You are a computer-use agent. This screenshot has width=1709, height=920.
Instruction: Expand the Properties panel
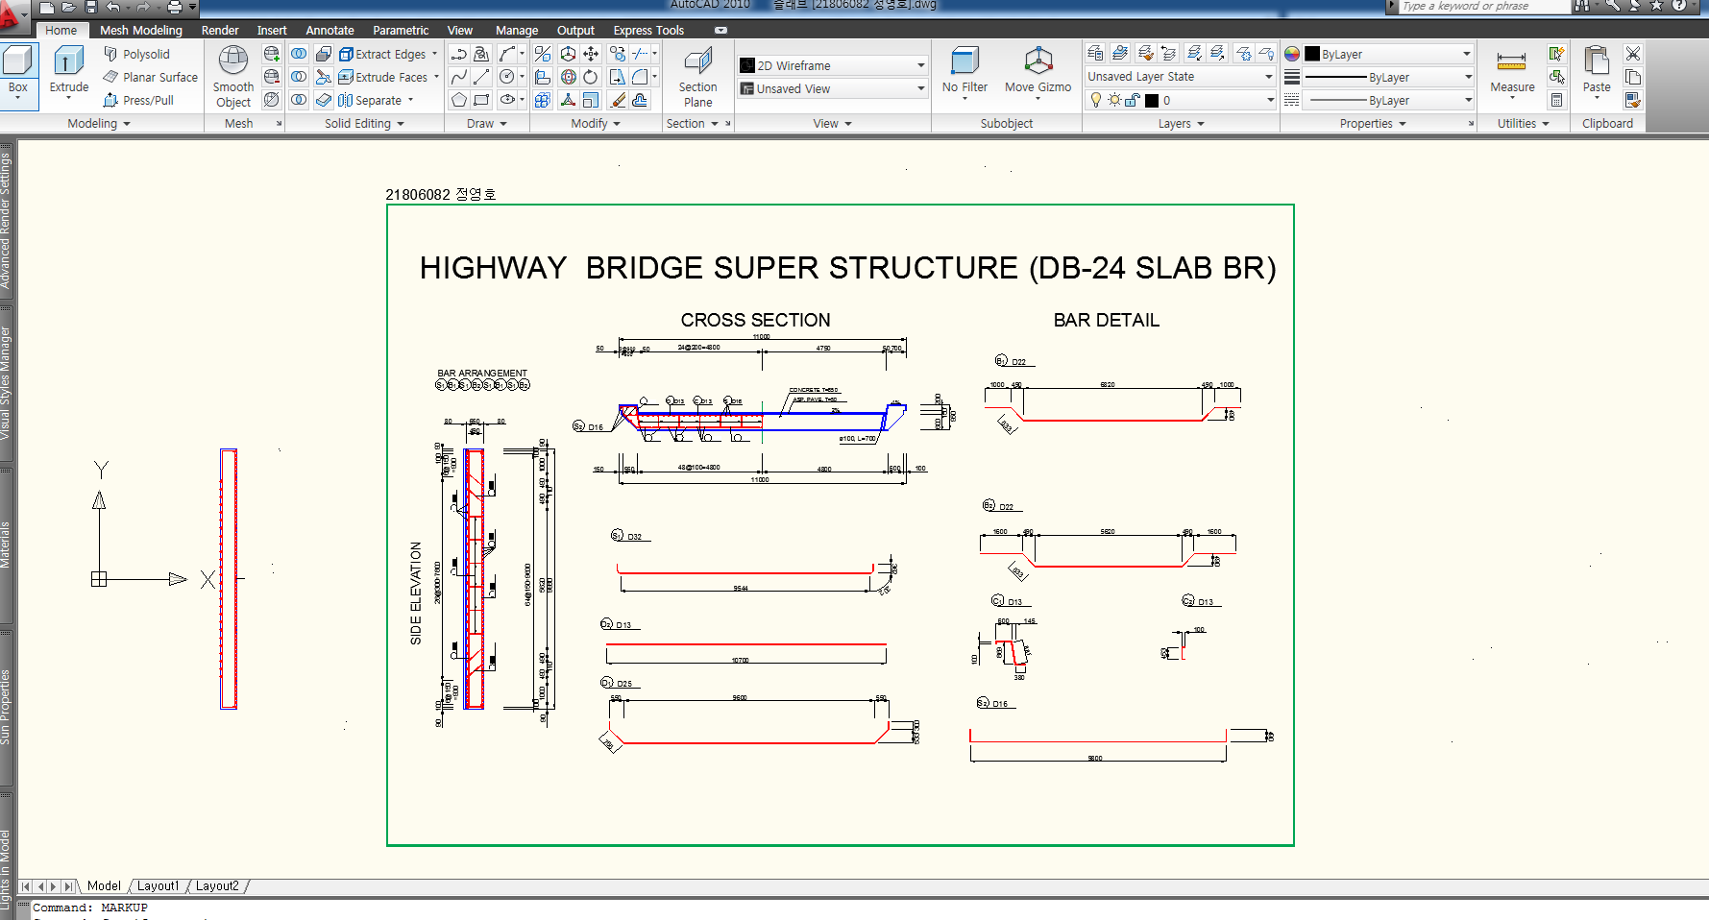1373,123
